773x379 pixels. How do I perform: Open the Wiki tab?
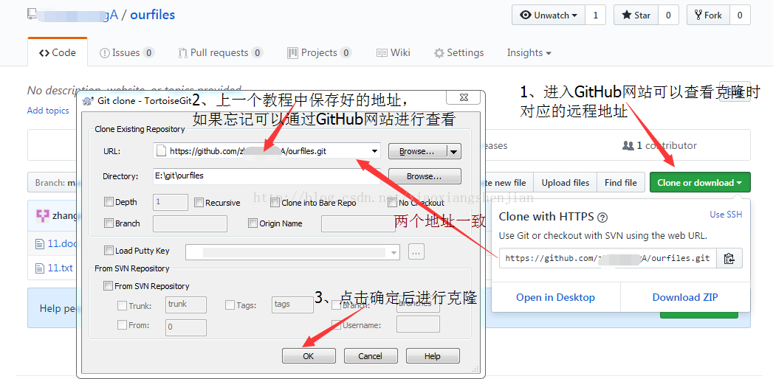click(393, 52)
